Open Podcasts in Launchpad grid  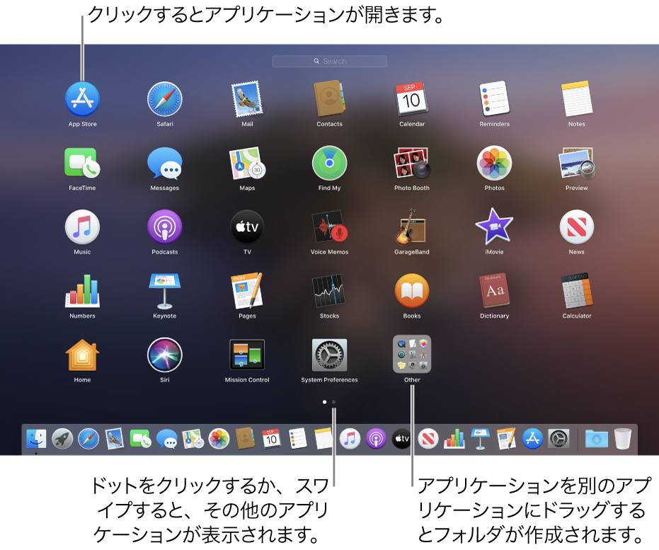click(x=165, y=227)
